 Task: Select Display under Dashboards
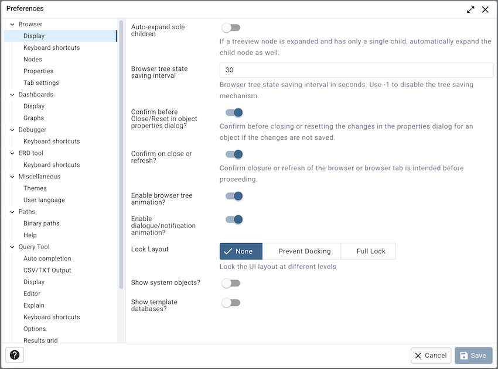point(34,106)
